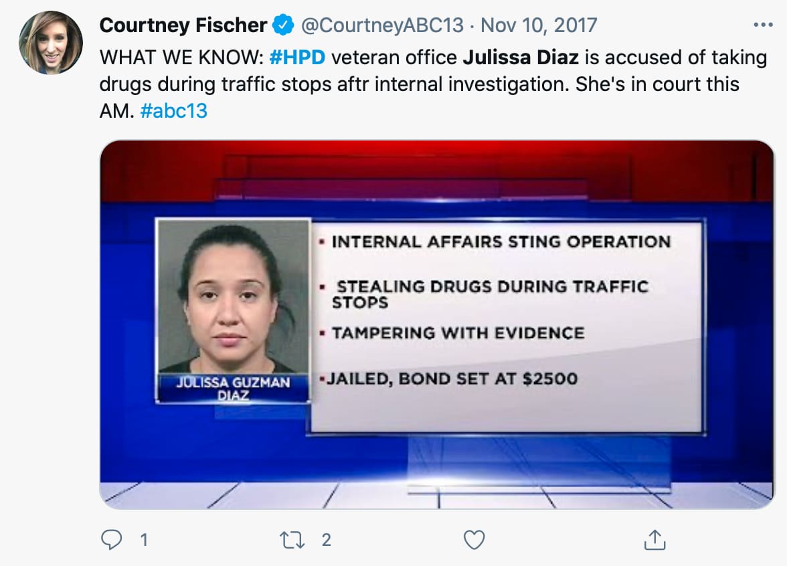The image size is (787, 566).
Task: Open Courtney Fischer's profile avatar
Action: pos(51,43)
